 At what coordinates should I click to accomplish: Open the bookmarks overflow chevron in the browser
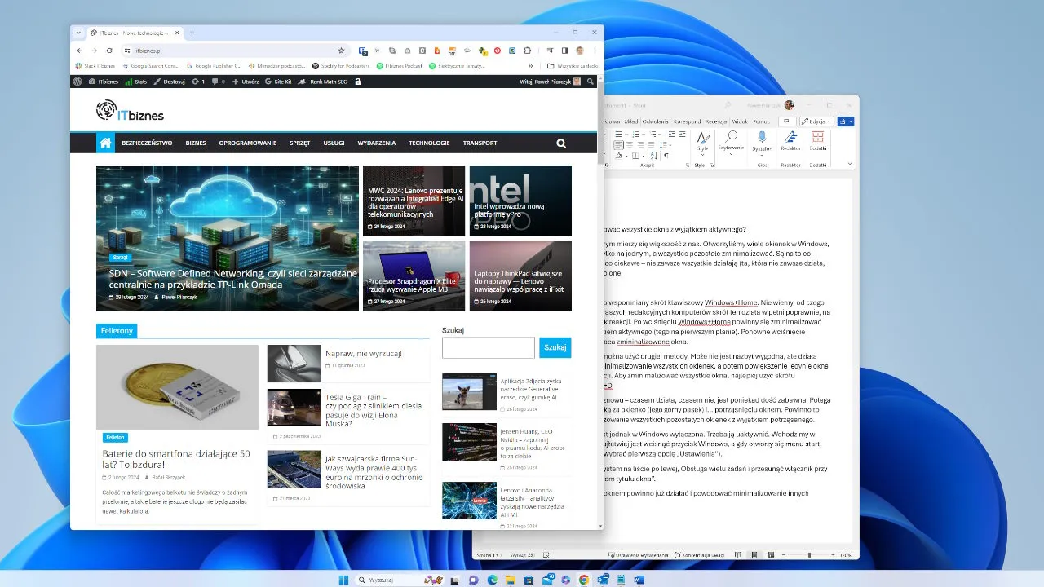click(x=530, y=64)
